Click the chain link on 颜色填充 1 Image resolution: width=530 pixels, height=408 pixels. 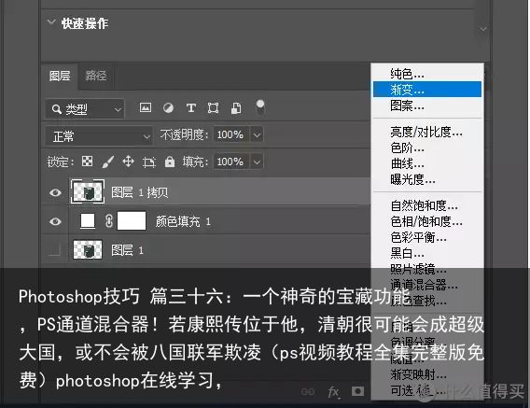tap(108, 221)
